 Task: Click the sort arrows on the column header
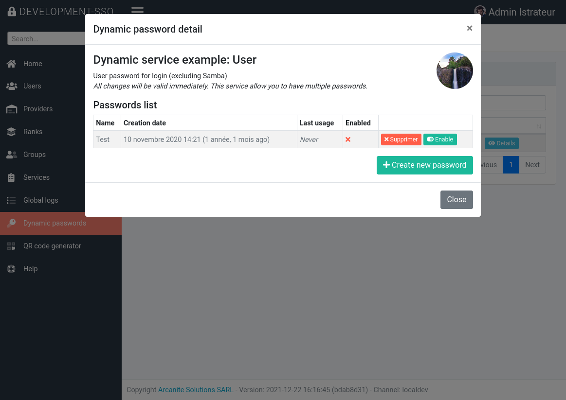539,126
